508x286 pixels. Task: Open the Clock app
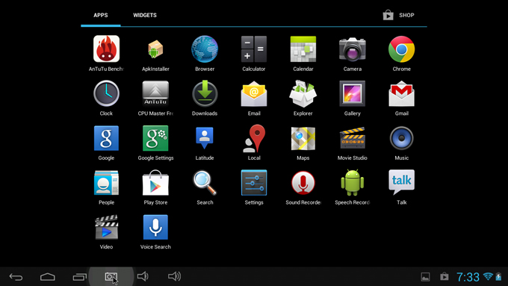click(x=106, y=93)
